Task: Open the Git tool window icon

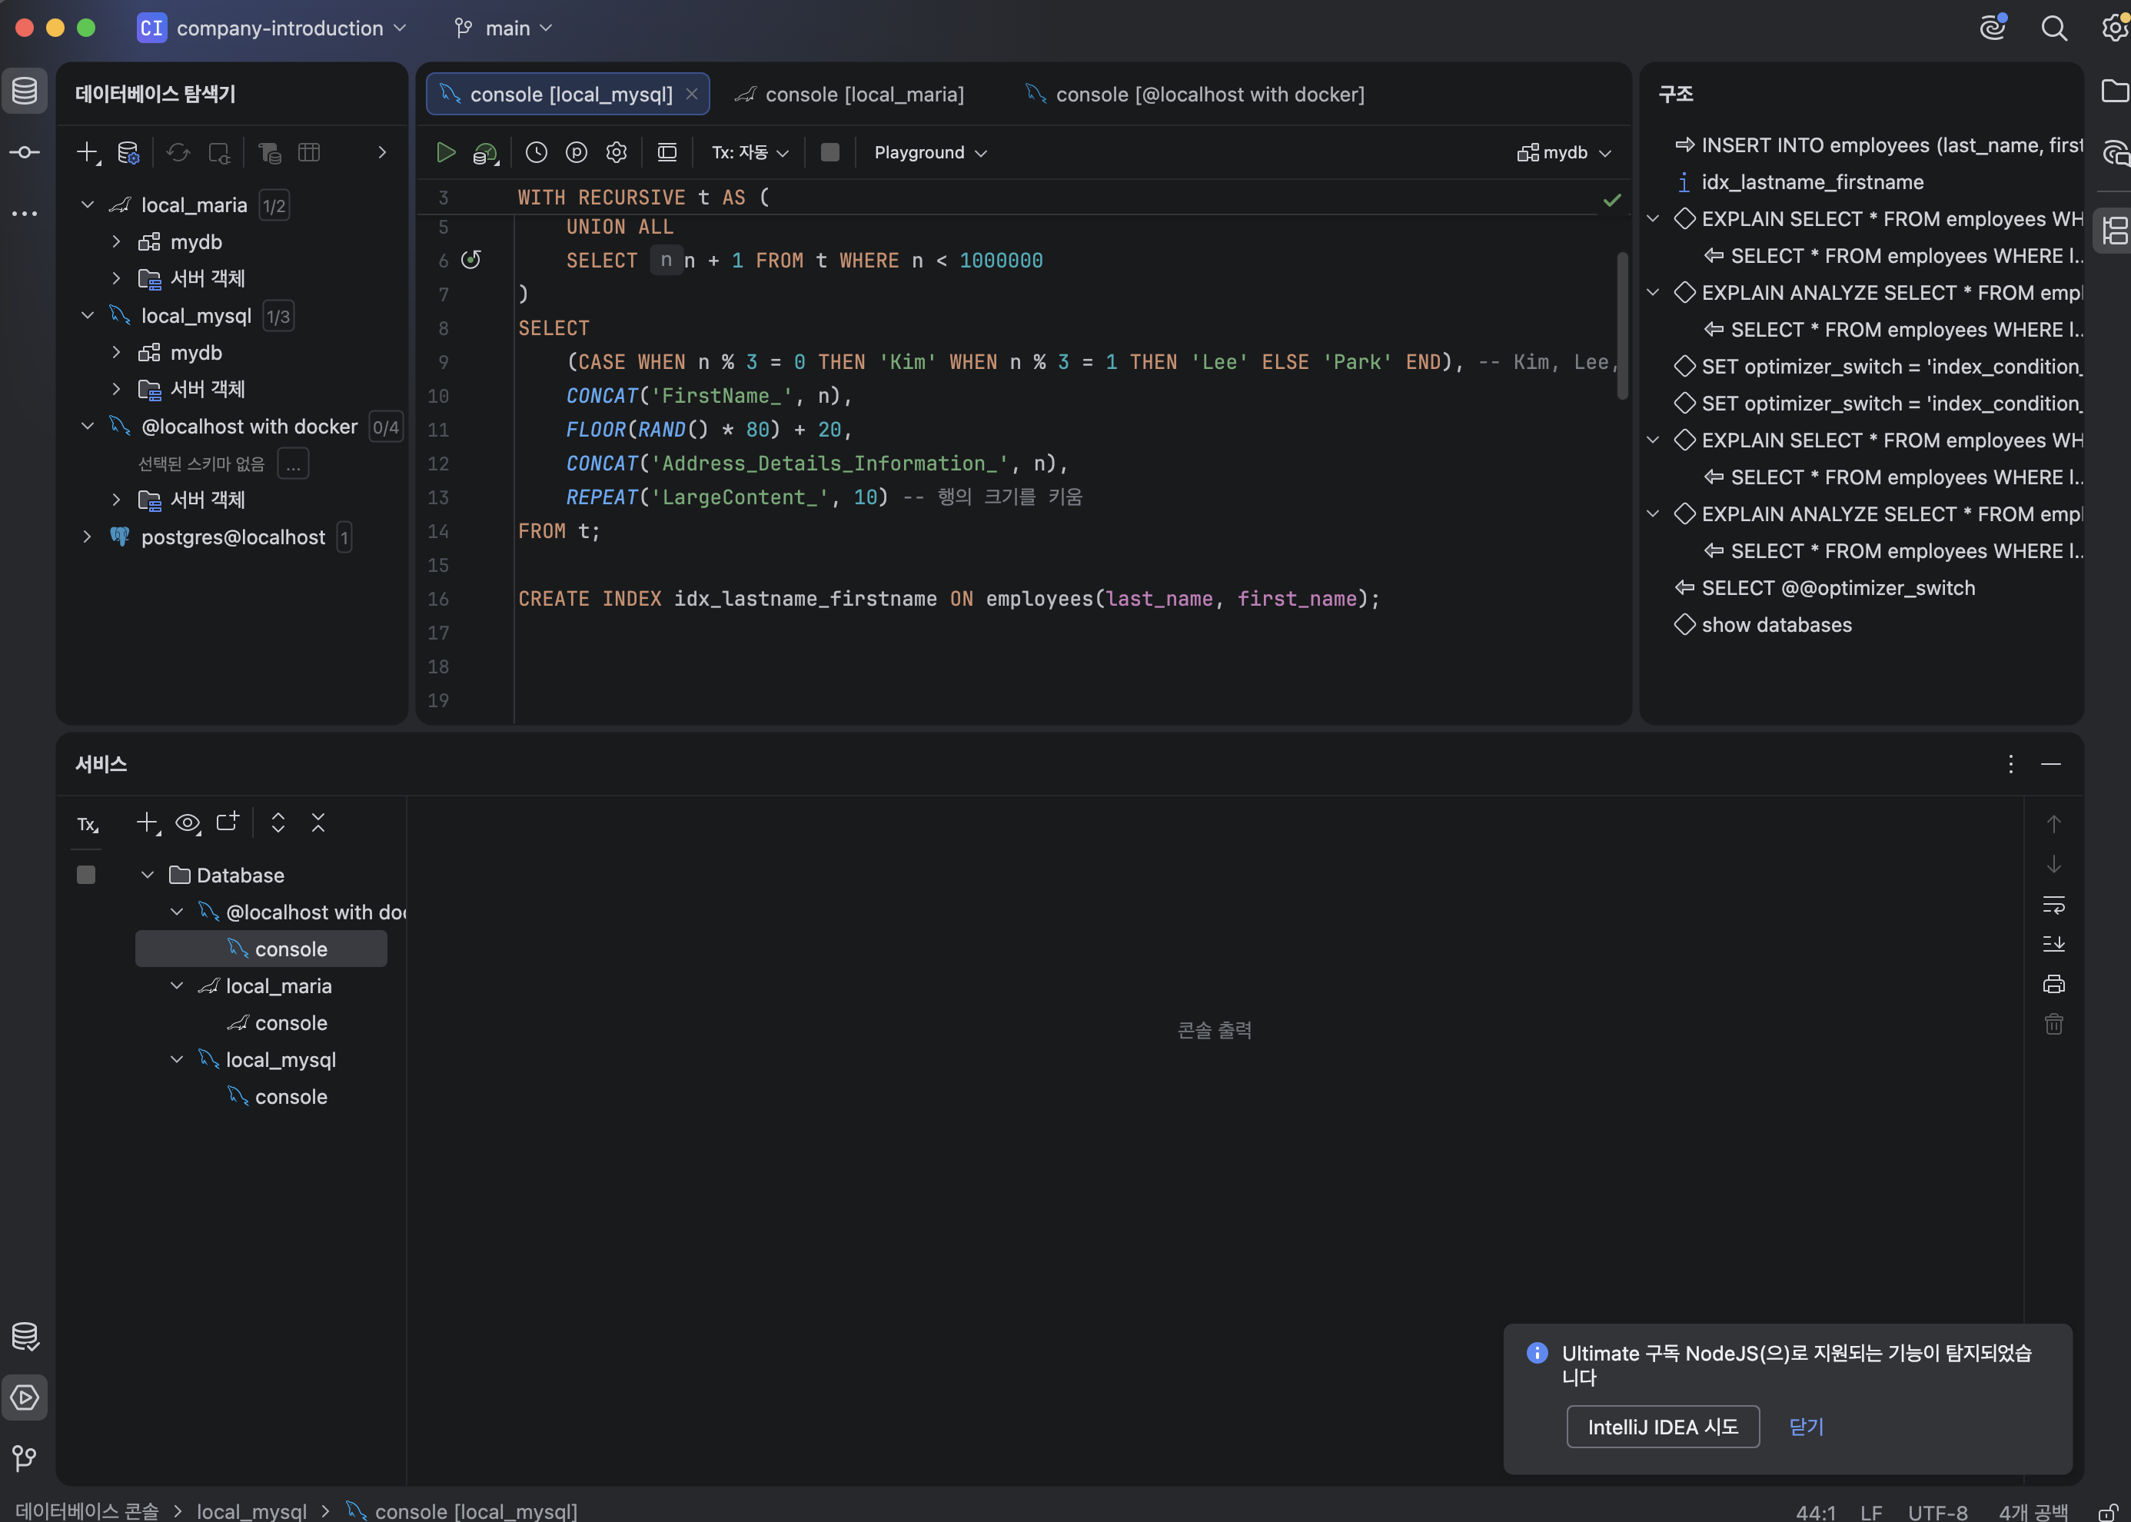Action: pyautogui.click(x=25, y=1457)
